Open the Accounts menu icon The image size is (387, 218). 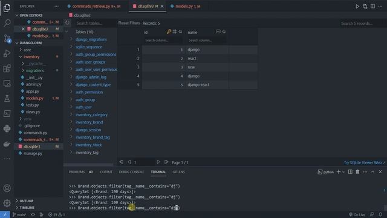[7, 188]
